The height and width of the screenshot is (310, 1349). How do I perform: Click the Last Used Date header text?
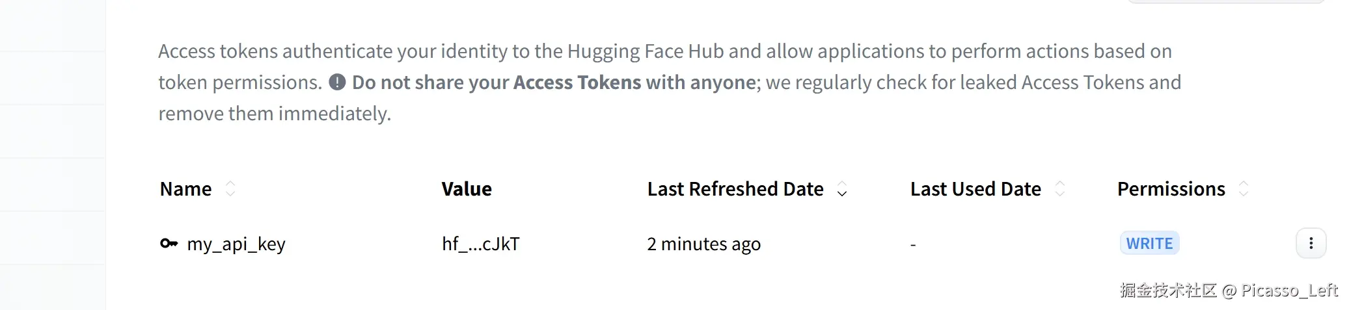pyautogui.click(x=975, y=189)
